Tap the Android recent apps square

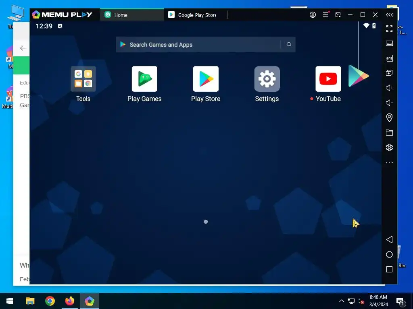tap(389, 269)
